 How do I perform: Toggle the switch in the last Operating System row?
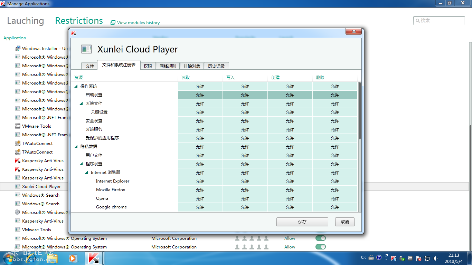pos(321,247)
